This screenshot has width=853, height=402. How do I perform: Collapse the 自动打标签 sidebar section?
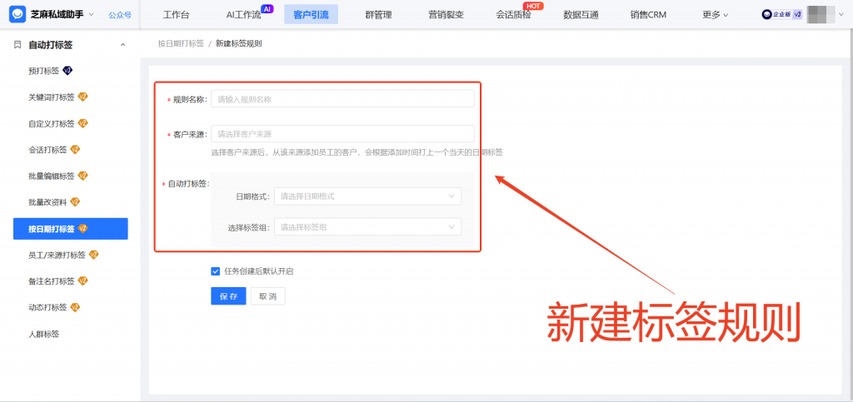tap(123, 45)
